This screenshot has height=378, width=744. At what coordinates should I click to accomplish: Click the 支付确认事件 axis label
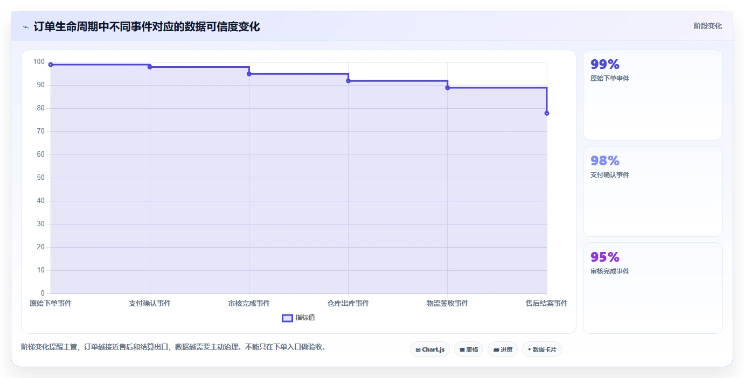point(150,303)
